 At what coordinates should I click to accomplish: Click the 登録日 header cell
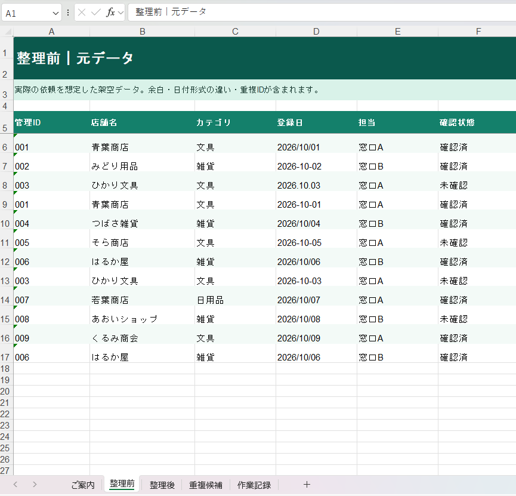click(316, 122)
